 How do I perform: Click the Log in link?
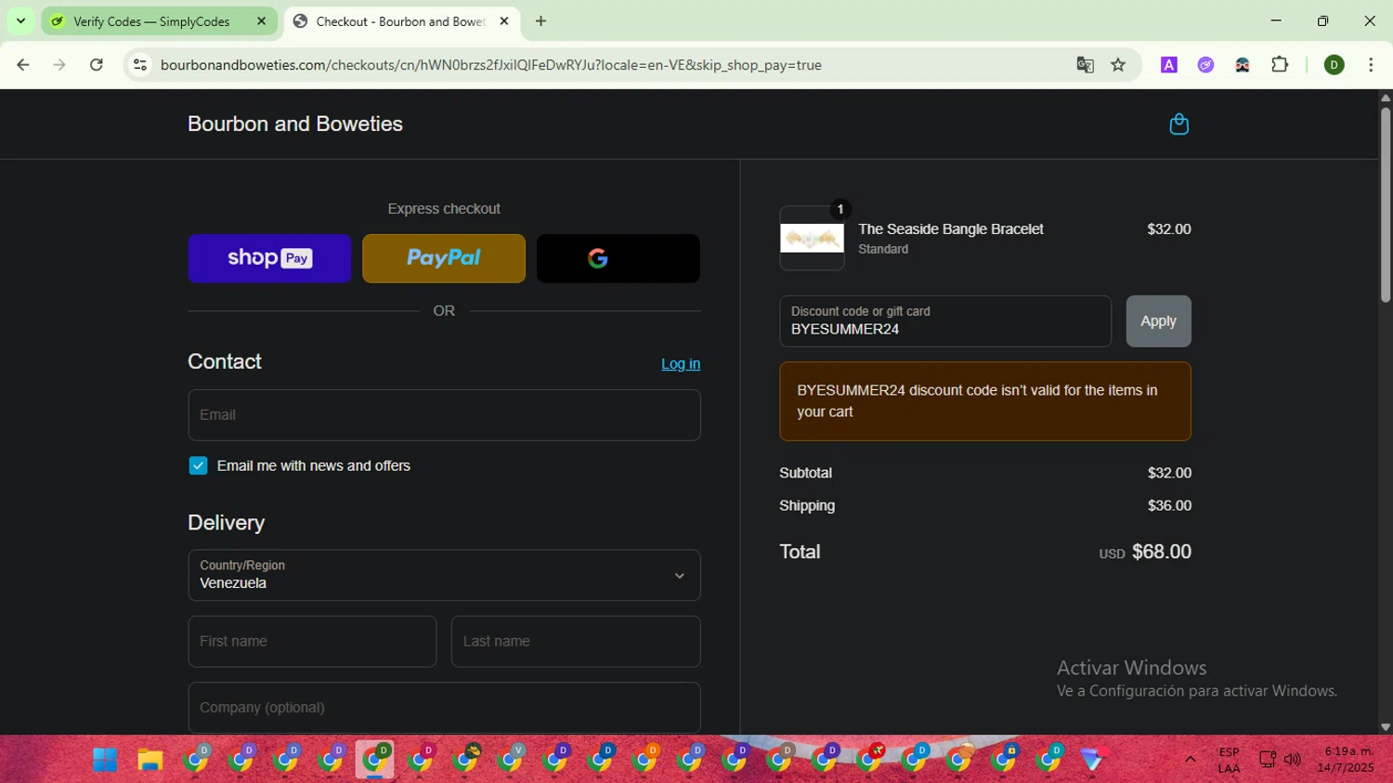coord(681,364)
